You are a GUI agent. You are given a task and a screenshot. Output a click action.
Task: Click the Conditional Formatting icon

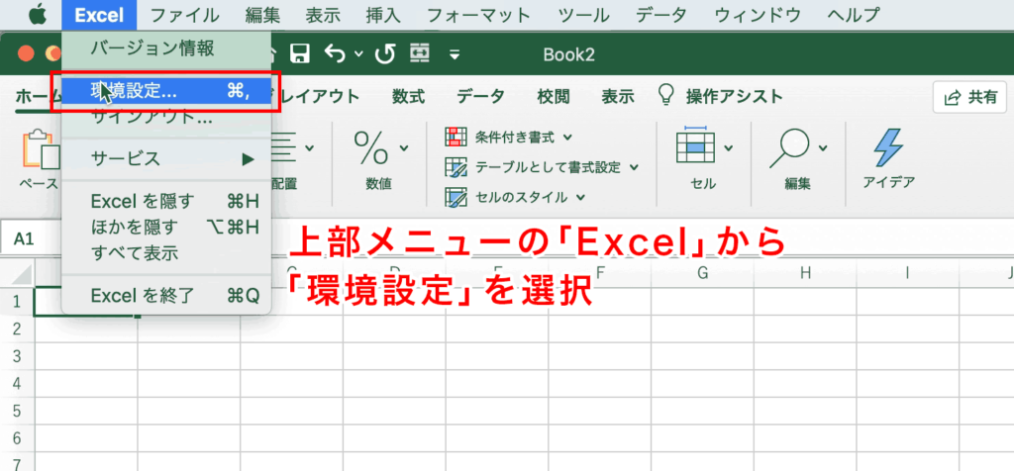(456, 137)
